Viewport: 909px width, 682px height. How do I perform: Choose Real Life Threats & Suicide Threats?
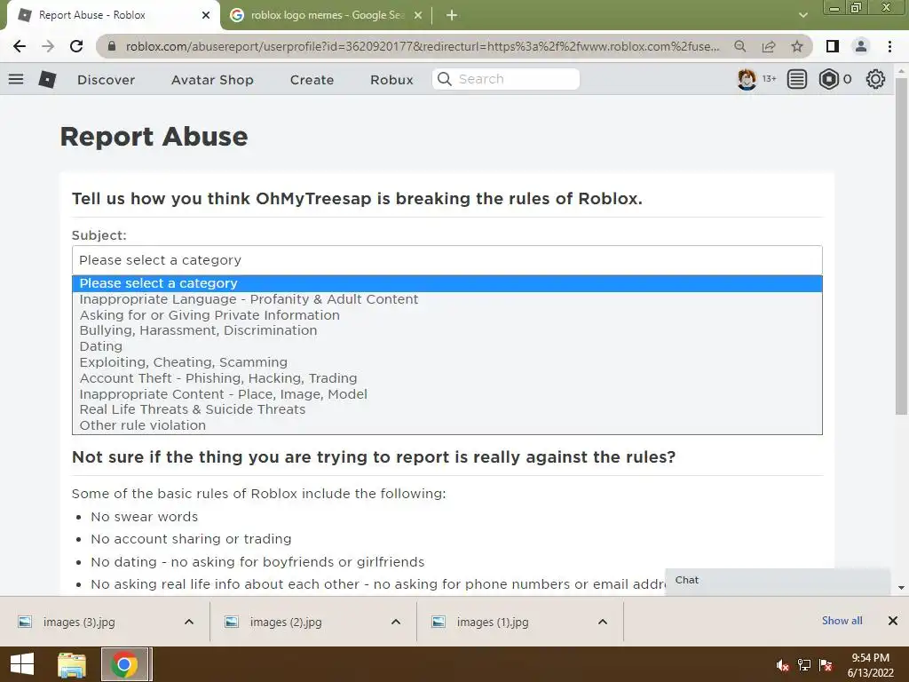447,409
